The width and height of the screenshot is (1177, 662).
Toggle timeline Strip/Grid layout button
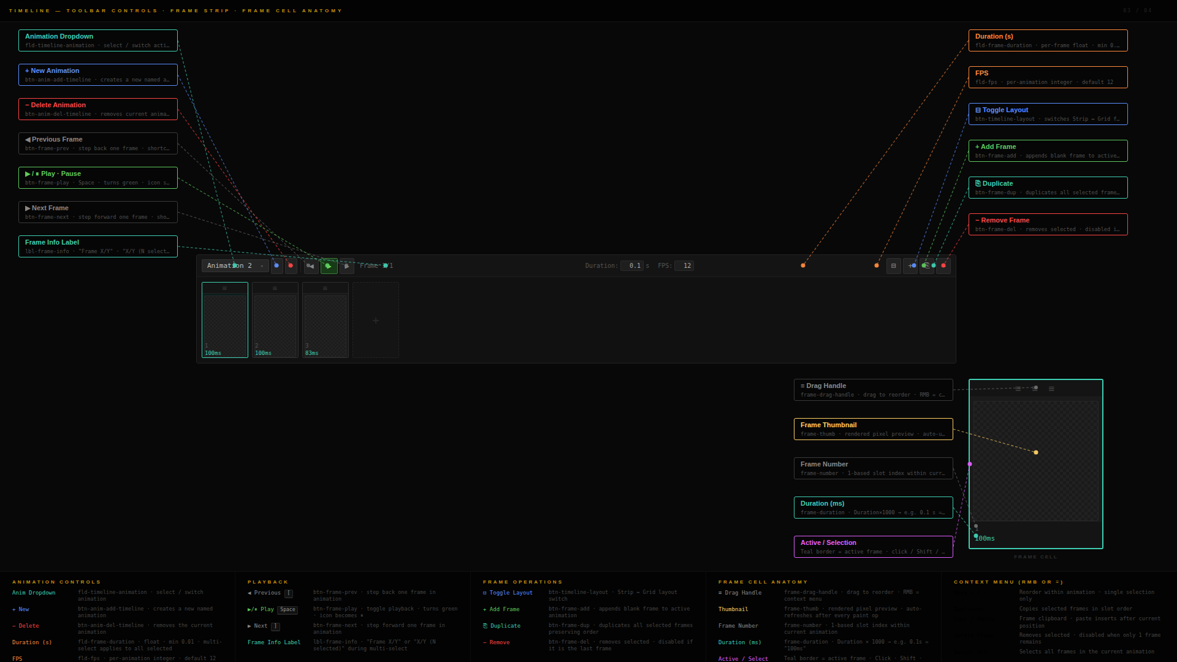coord(893,265)
